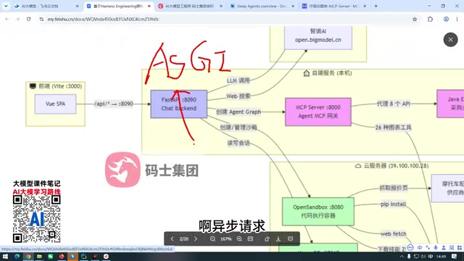
Task: Click the '代理 8 个 API' edge label
Action: tap(394, 104)
